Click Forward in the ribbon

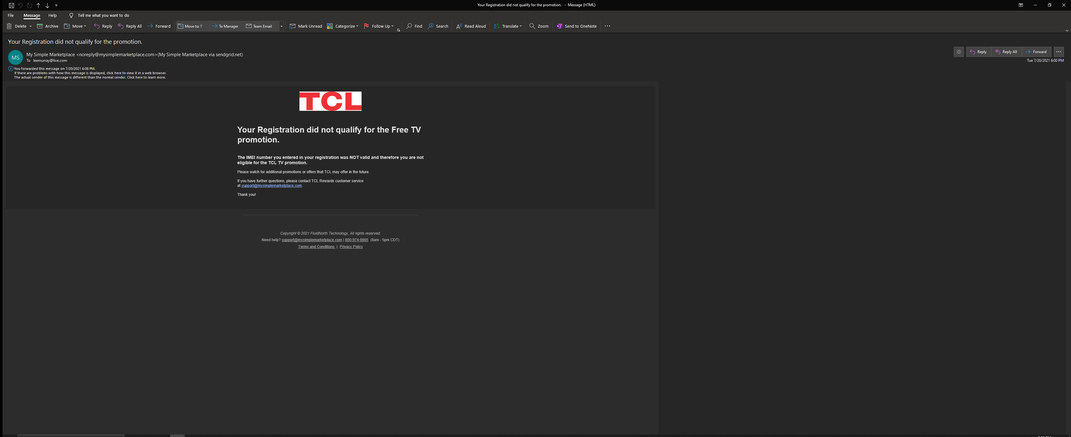pyautogui.click(x=159, y=26)
